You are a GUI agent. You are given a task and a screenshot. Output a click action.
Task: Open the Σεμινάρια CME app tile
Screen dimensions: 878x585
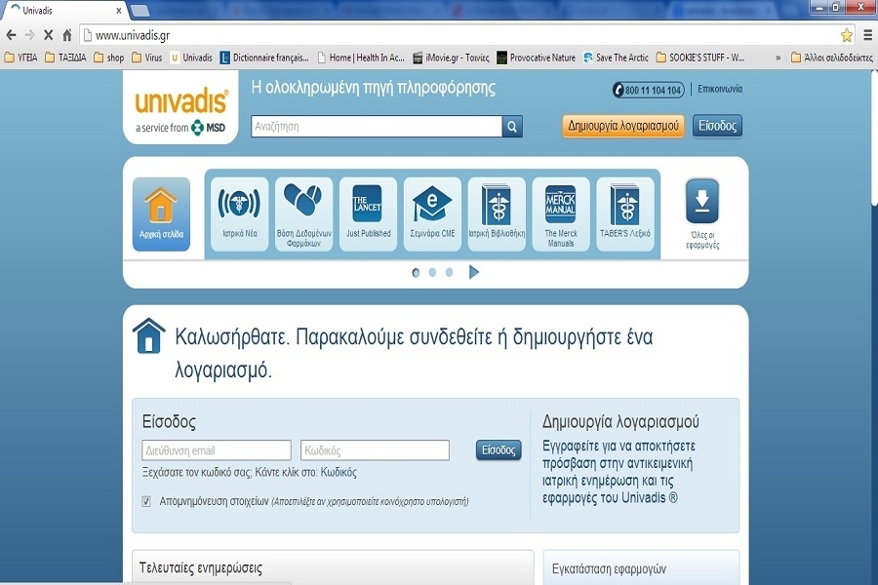432,214
